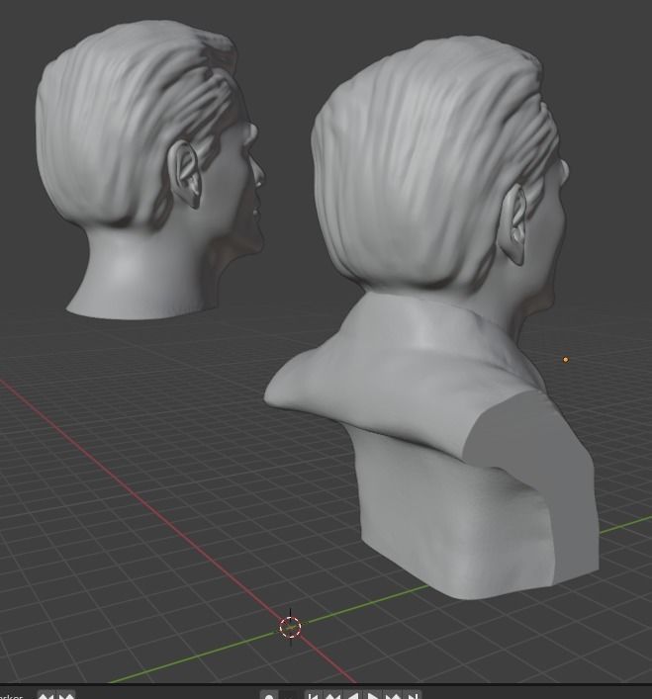Jump to previous keyframe in timeline
Image resolution: width=652 pixels, height=699 pixels.
click(x=332, y=694)
